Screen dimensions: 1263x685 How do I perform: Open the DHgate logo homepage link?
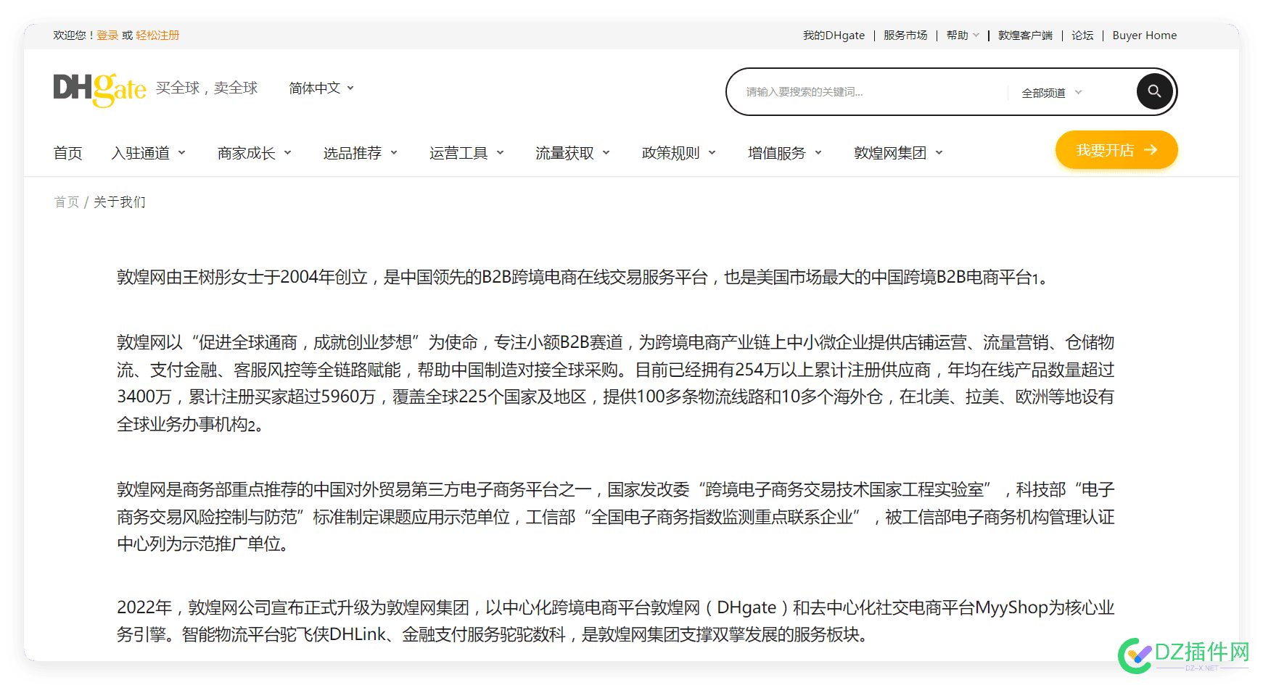(x=99, y=89)
